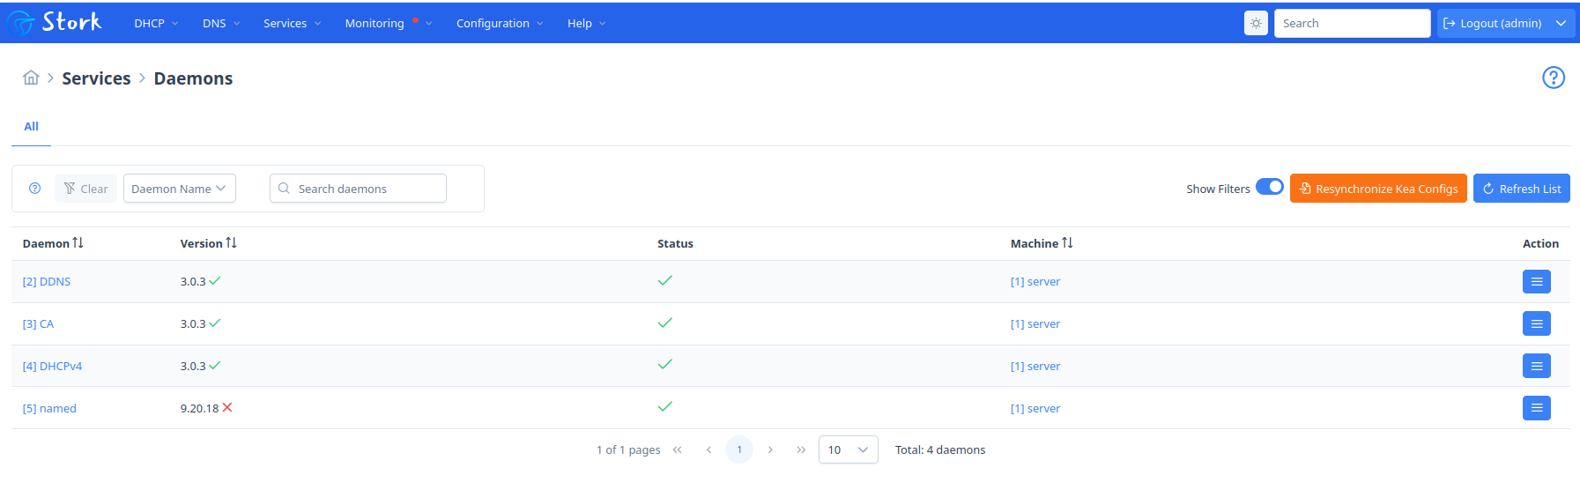Open the action menu for the DHCPv4 daemon
Viewport: 1580px width, 490px height.
(1536, 366)
